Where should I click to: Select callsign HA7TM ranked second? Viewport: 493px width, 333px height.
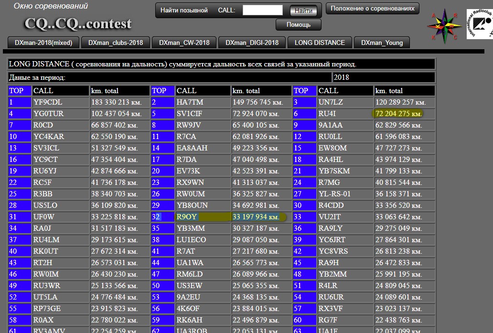tap(190, 102)
